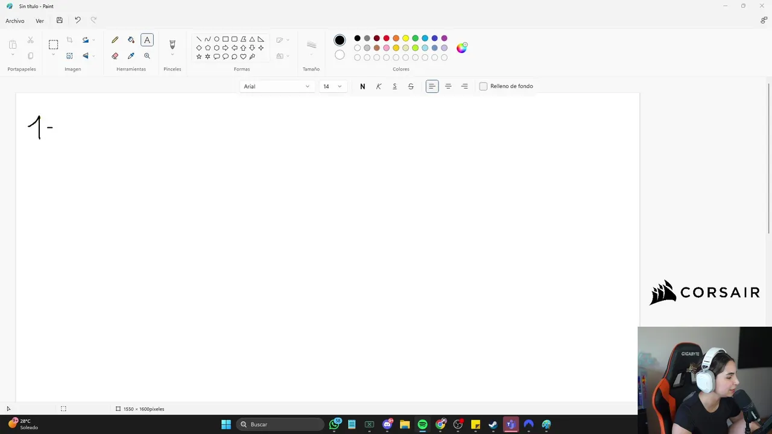
Task: Select the right arrow shape
Action: [x=226, y=48]
